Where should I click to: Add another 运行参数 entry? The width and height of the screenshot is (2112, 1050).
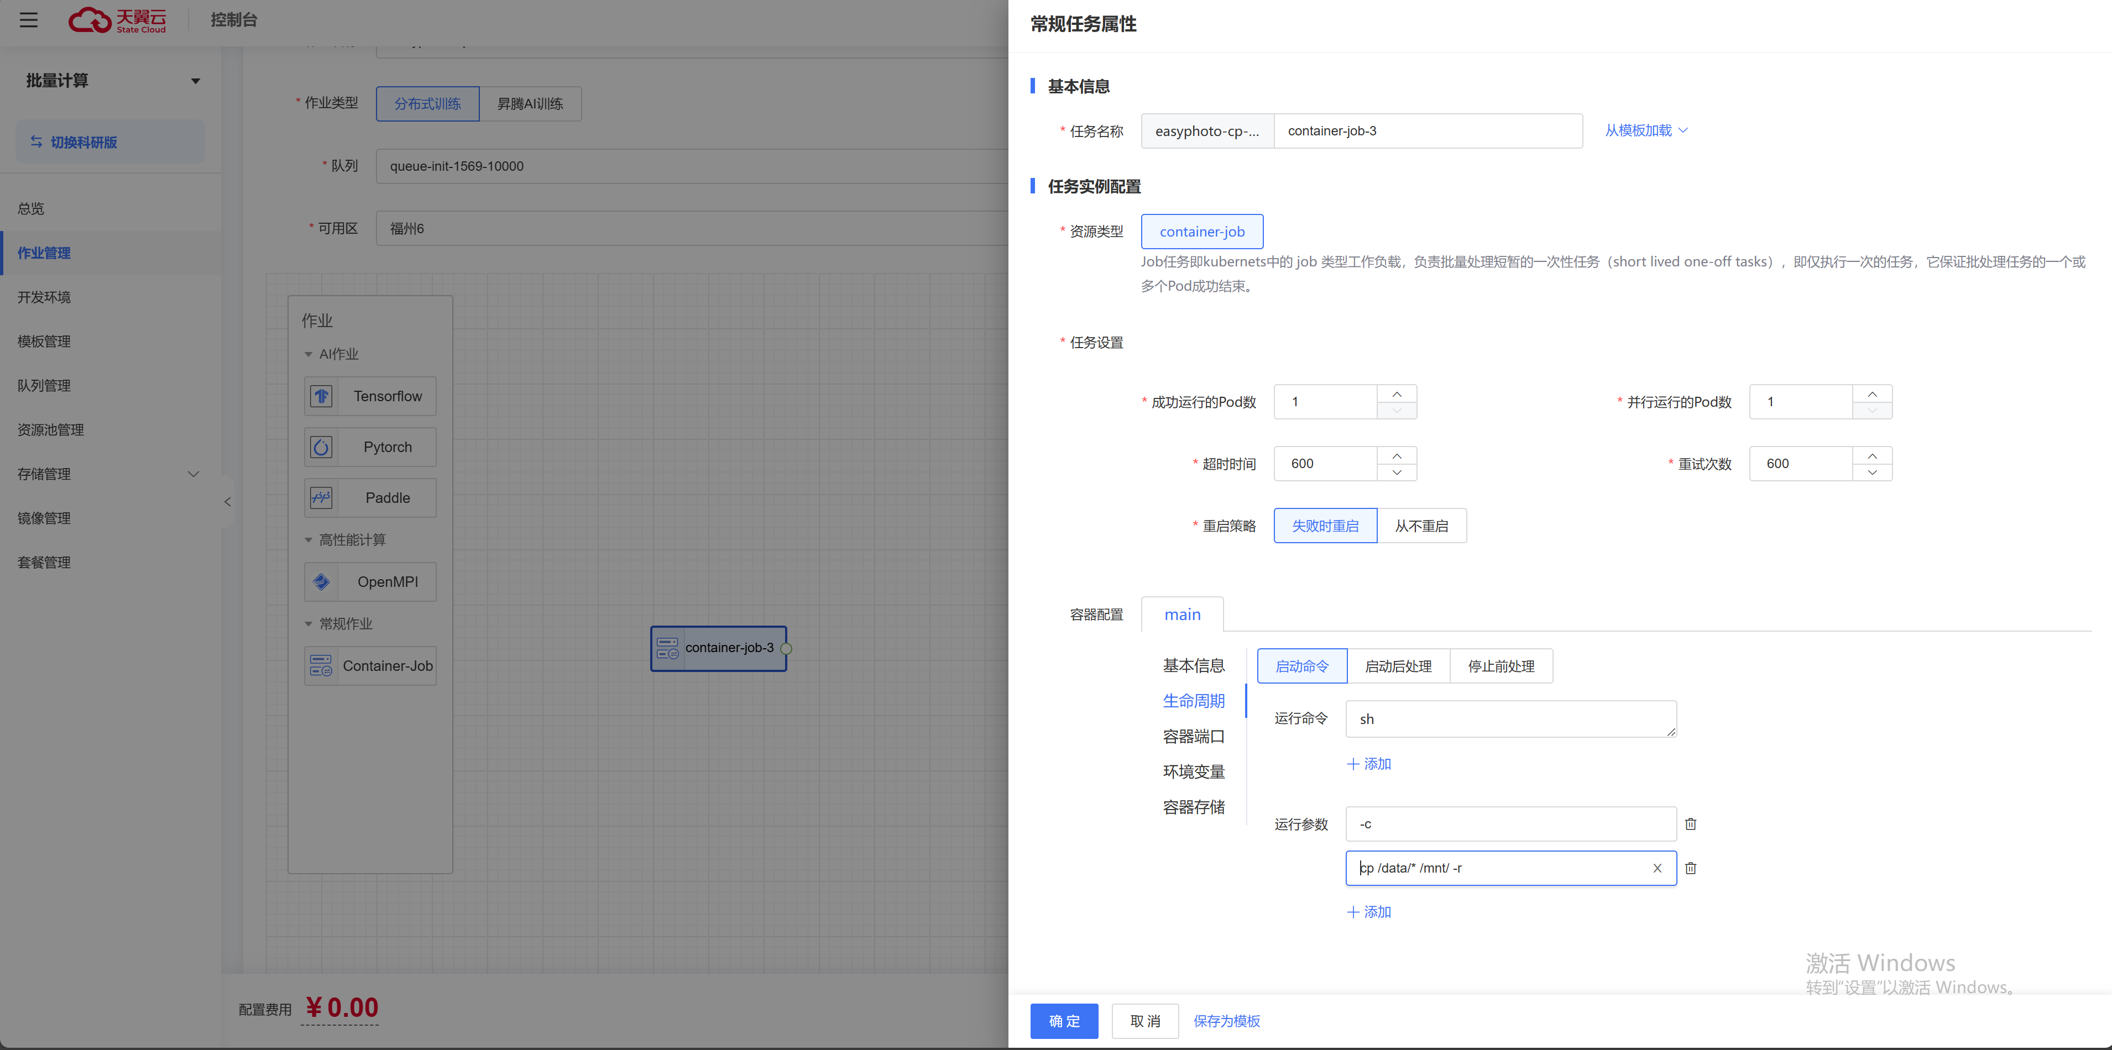(x=1368, y=913)
